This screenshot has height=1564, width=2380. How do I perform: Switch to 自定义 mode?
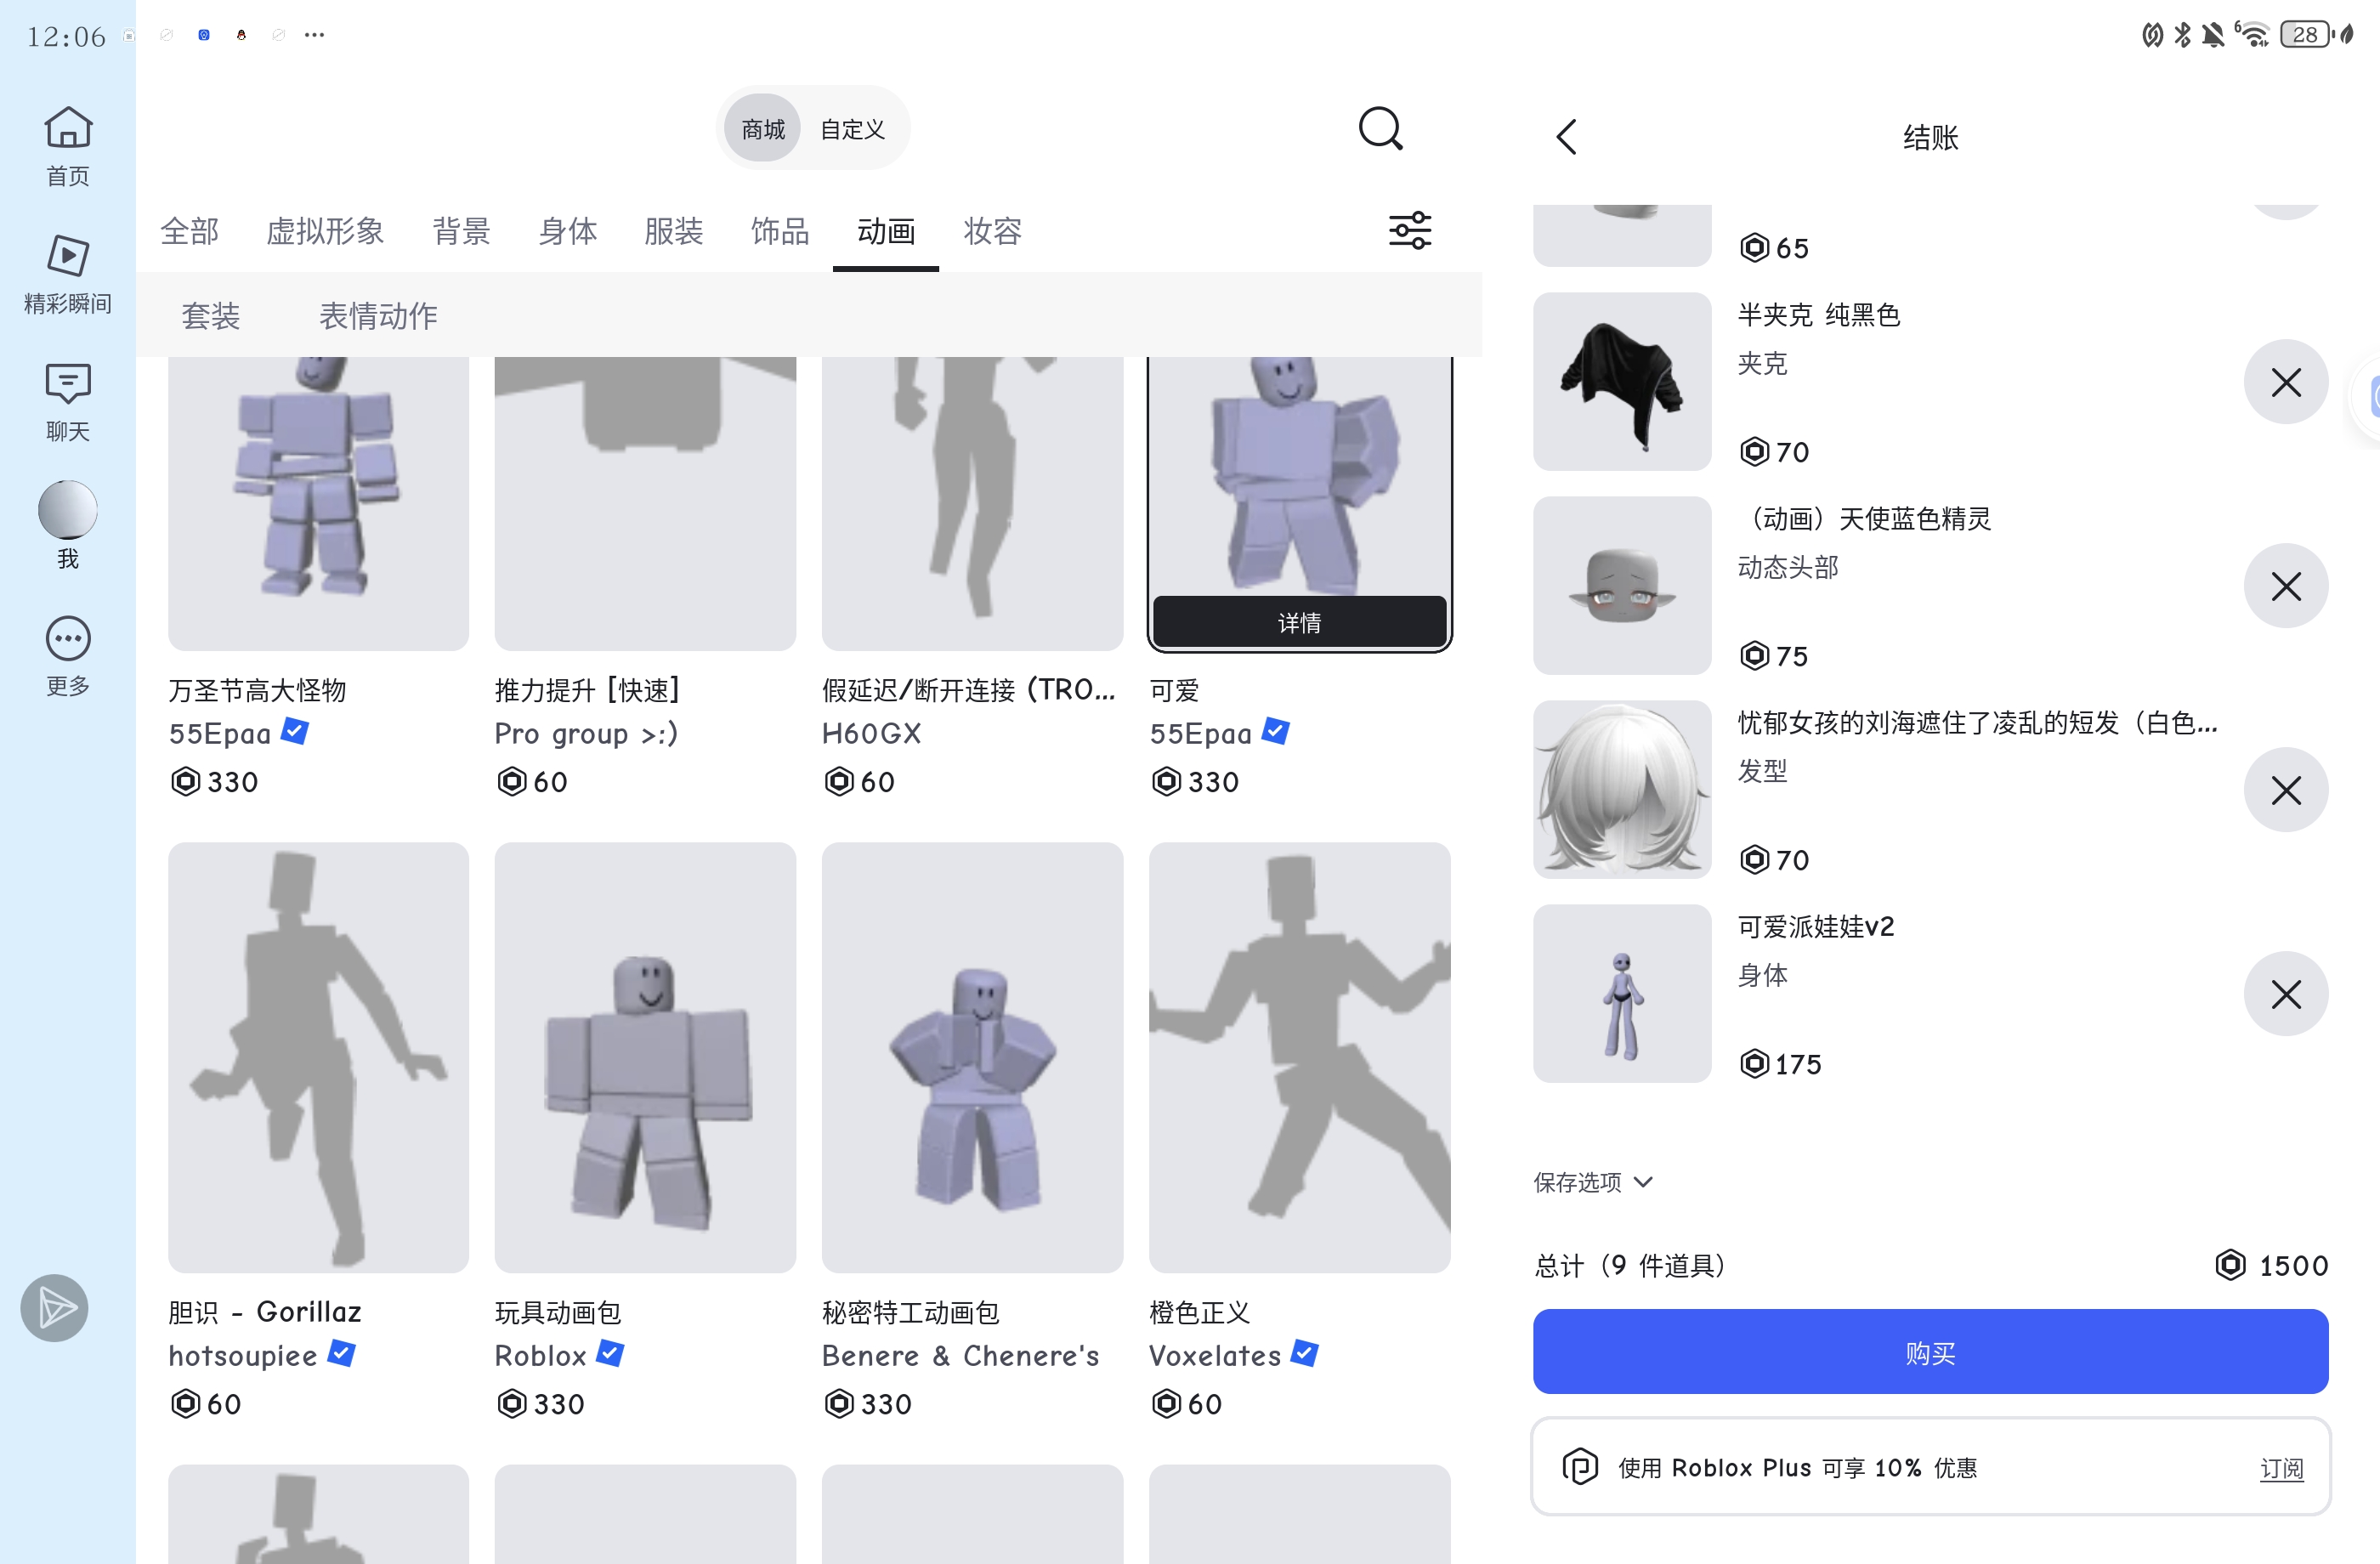(852, 129)
